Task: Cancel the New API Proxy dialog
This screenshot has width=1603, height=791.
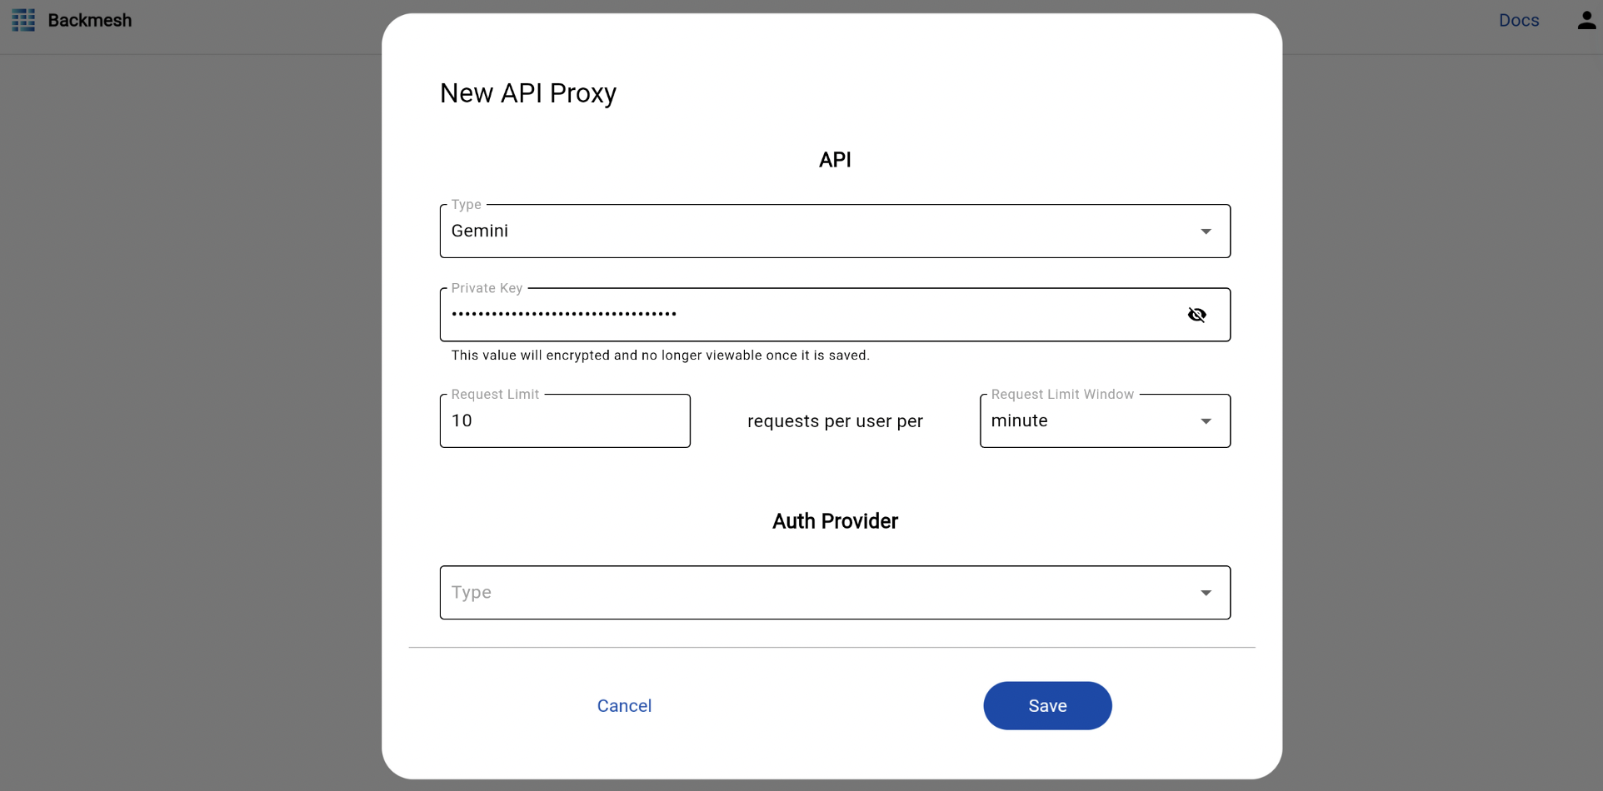Action: click(624, 706)
